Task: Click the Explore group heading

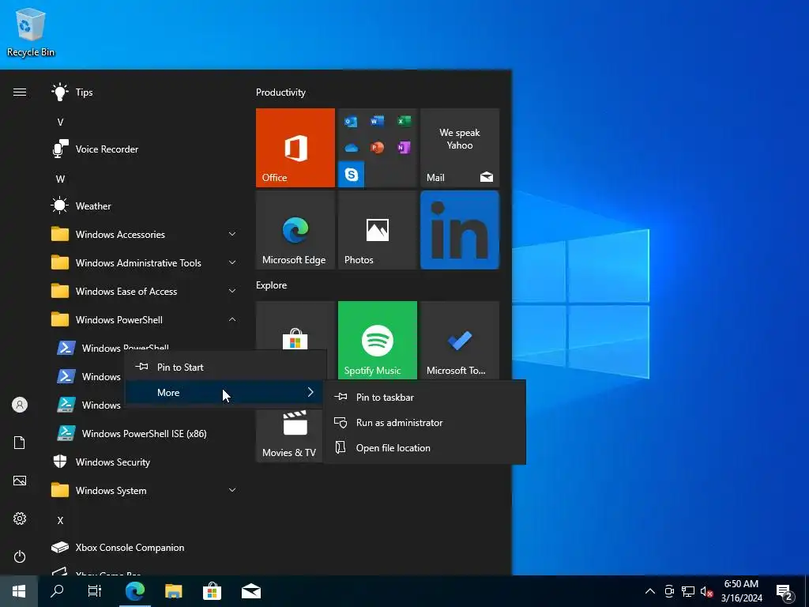Action: tap(272, 285)
